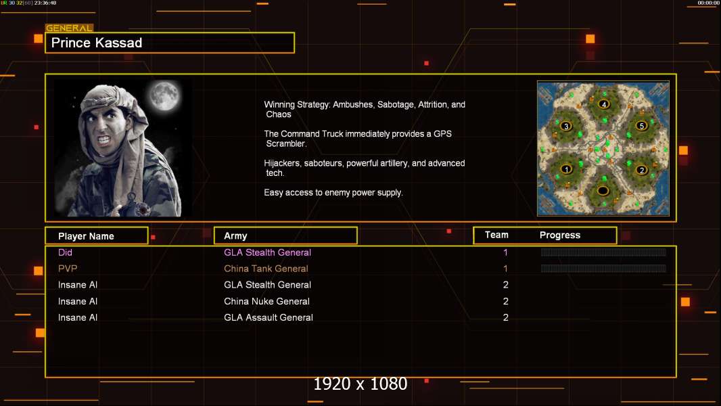Click start position 2 on the map
The image size is (721, 406).
coord(642,170)
